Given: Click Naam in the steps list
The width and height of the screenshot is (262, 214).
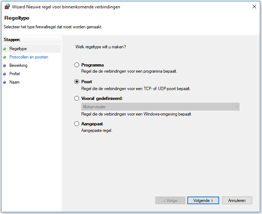Looking at the screenshot, I should click(x=15, y=82).
